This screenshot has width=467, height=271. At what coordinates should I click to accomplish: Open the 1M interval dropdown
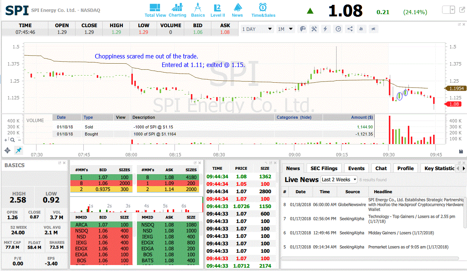[x=286, y=29]
